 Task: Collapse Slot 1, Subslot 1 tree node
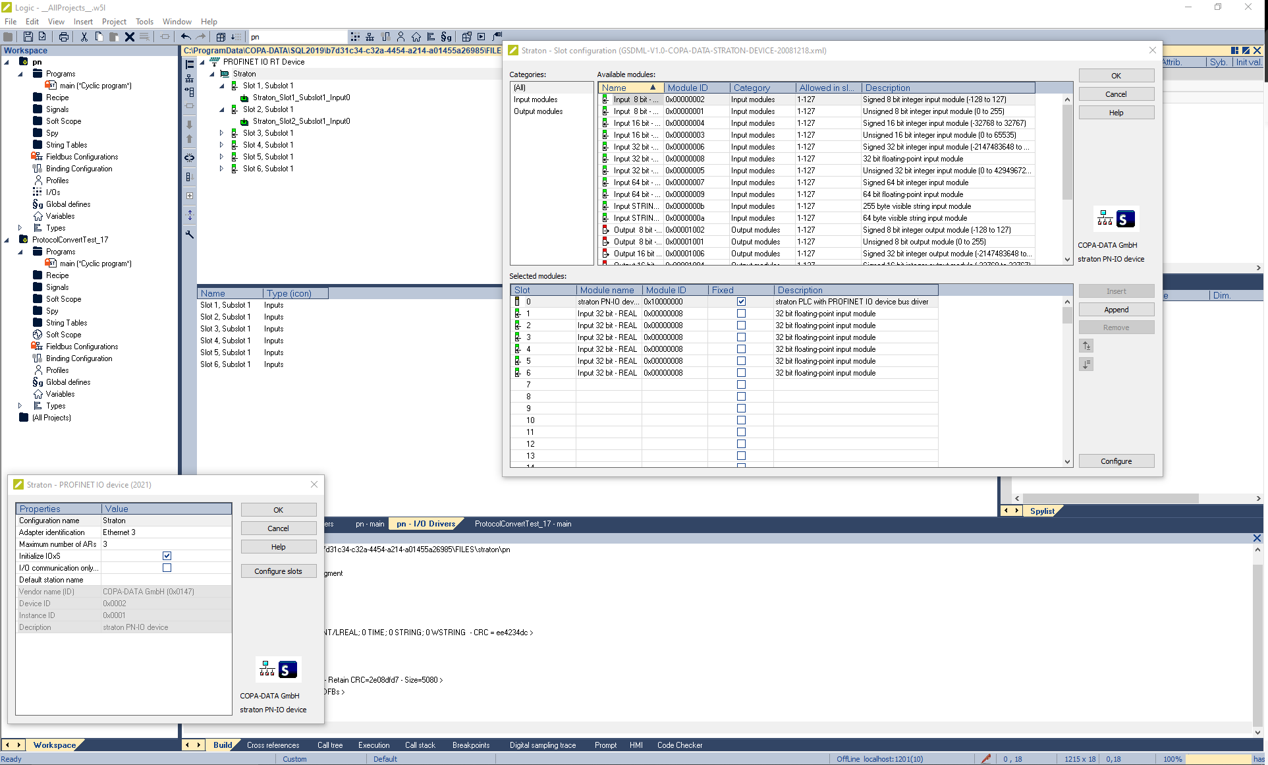pos(222,86)
